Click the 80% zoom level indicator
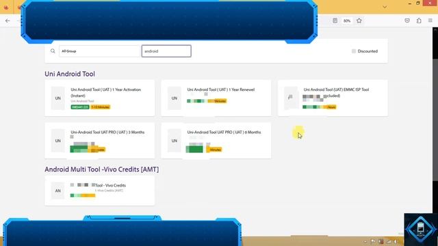 tap(347, 21)
